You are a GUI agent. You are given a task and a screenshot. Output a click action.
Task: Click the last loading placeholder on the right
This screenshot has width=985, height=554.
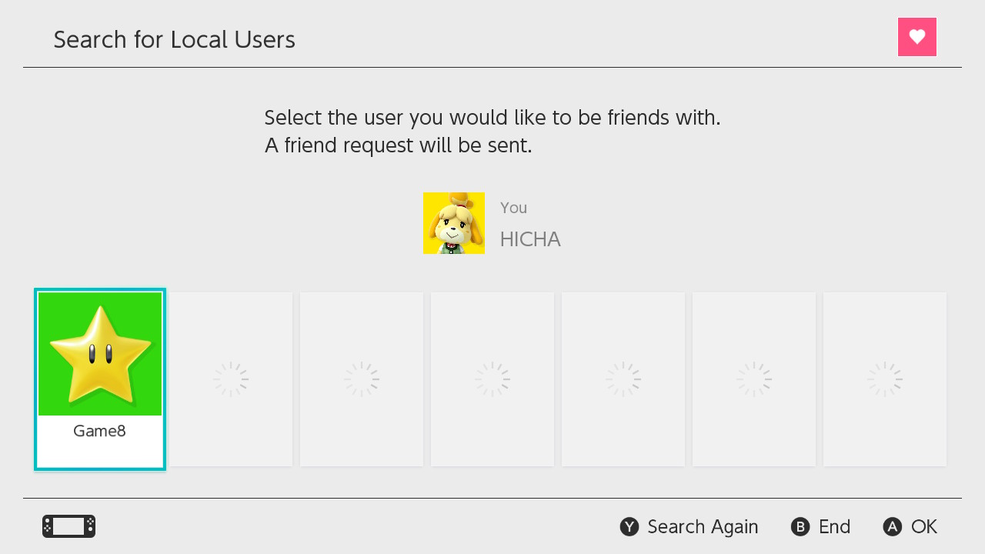[885, 379]
